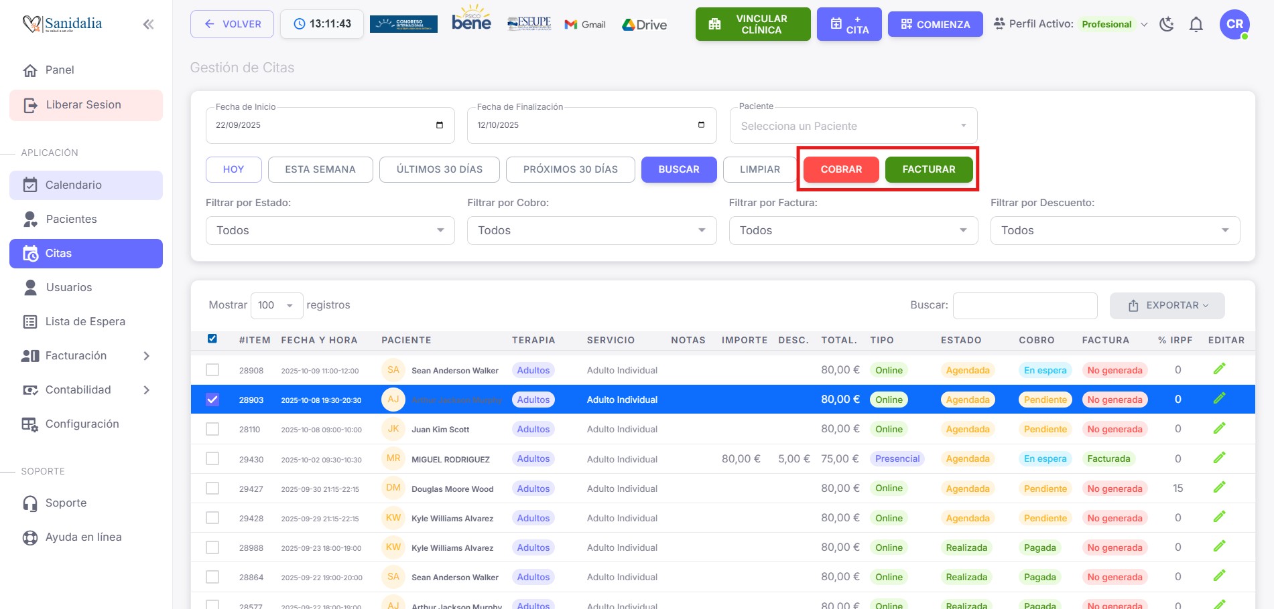Click the CR user avatar
Image resolution: width=1274 pixels, height=609 pixels.
[1234, 25]
